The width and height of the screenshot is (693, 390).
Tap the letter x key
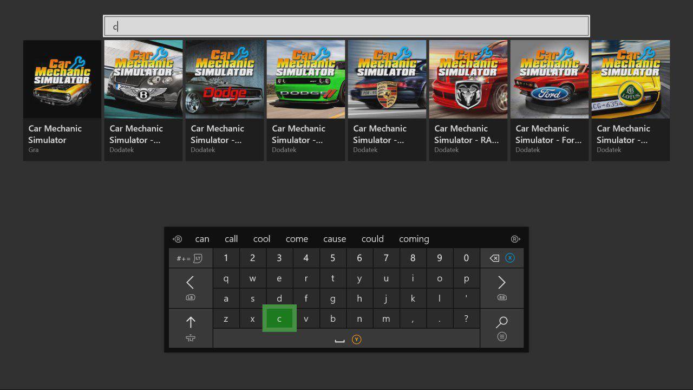click(x=252, y=318)
